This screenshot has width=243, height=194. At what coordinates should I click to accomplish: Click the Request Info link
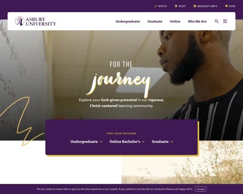pos(207,6)
